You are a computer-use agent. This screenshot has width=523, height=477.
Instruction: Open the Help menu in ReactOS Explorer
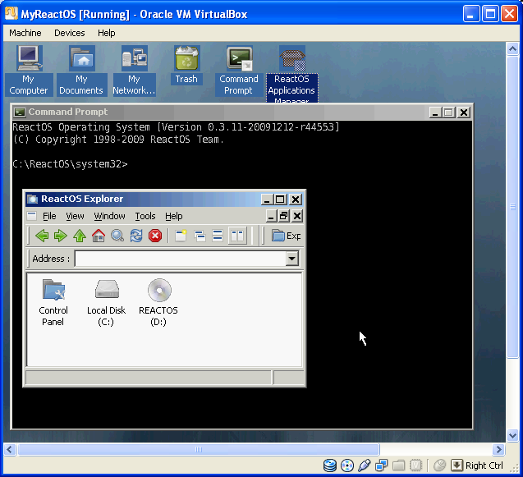click(x=174, y=216)
